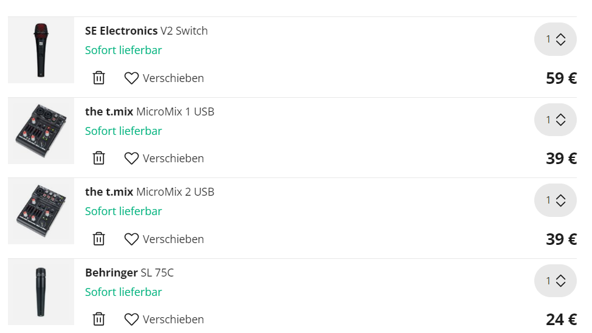The height and width of the screenshot is (333, 592).
Task: Click the MicroMix 1 USB mixer thumbnail
Action: pyautogui.click(x=41, y=131)
